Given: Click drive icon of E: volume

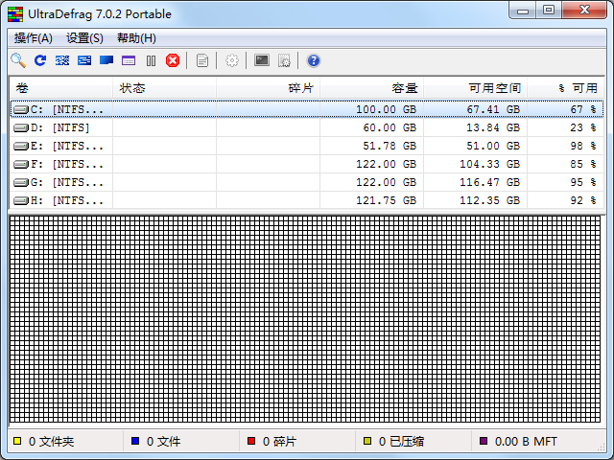Looking at the screenshot, I should 21,147.
